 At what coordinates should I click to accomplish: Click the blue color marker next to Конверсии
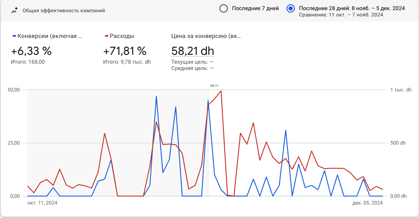(x=15, y=36)
